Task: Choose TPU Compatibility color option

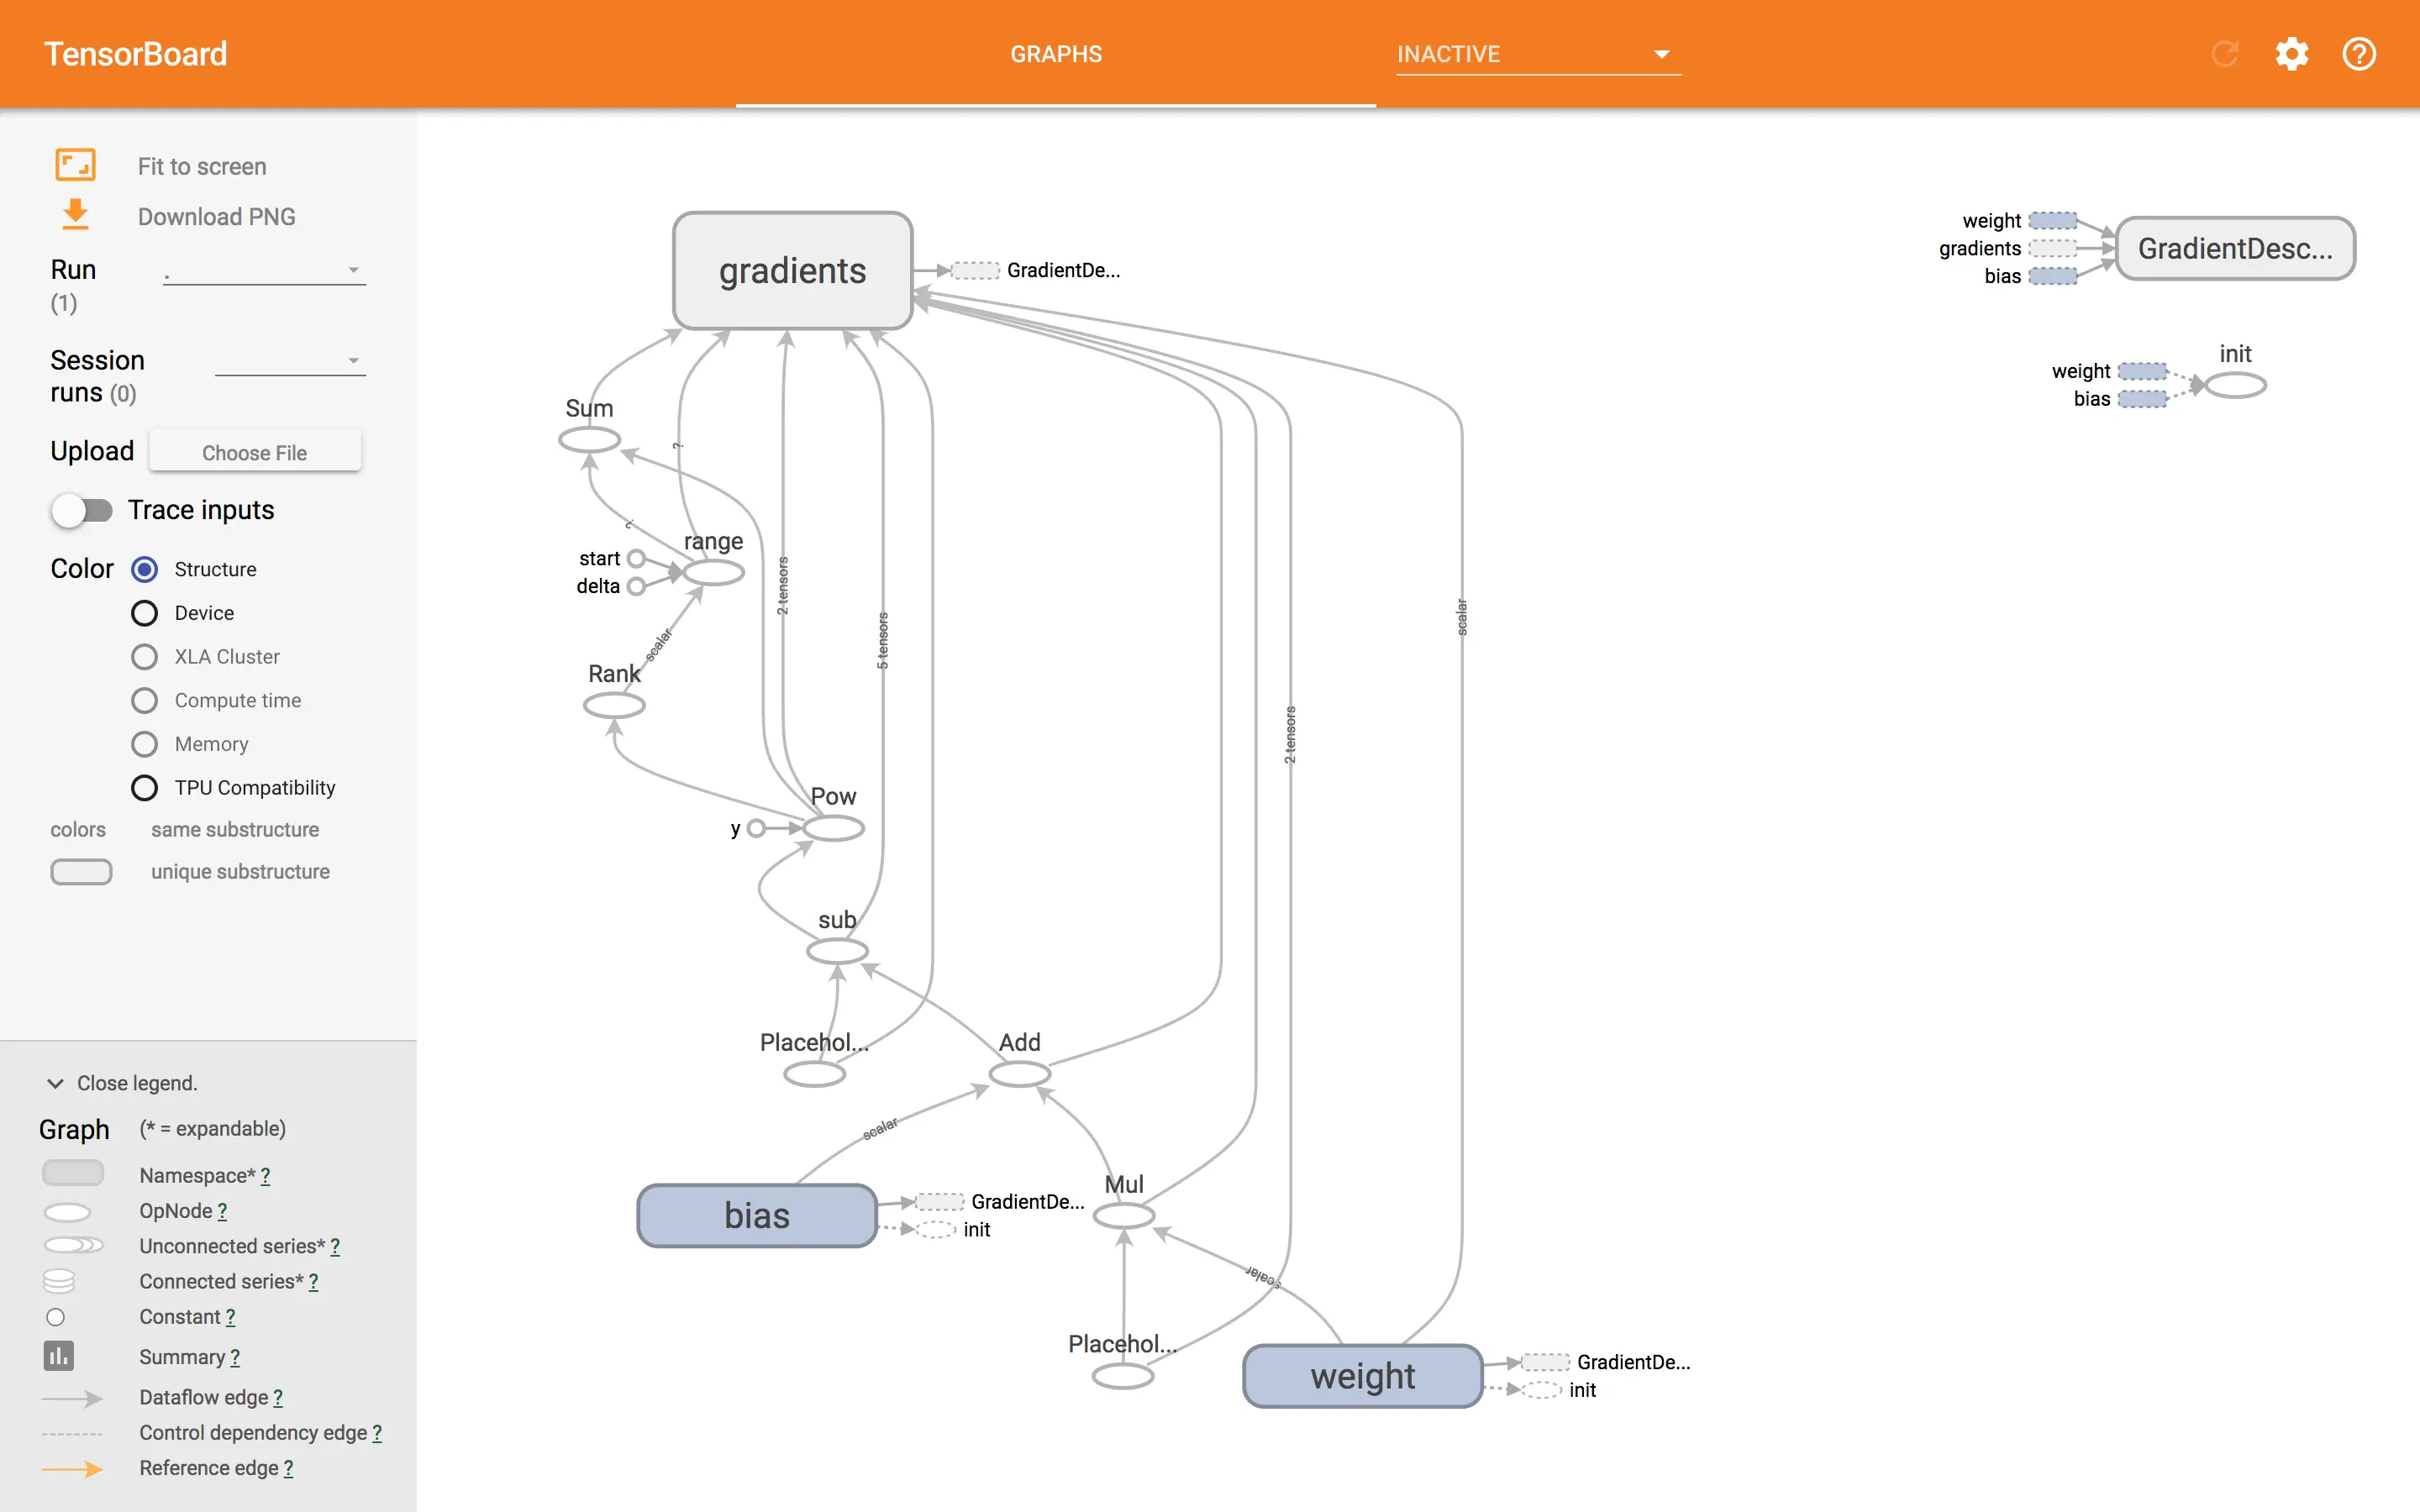Action: 144,788
